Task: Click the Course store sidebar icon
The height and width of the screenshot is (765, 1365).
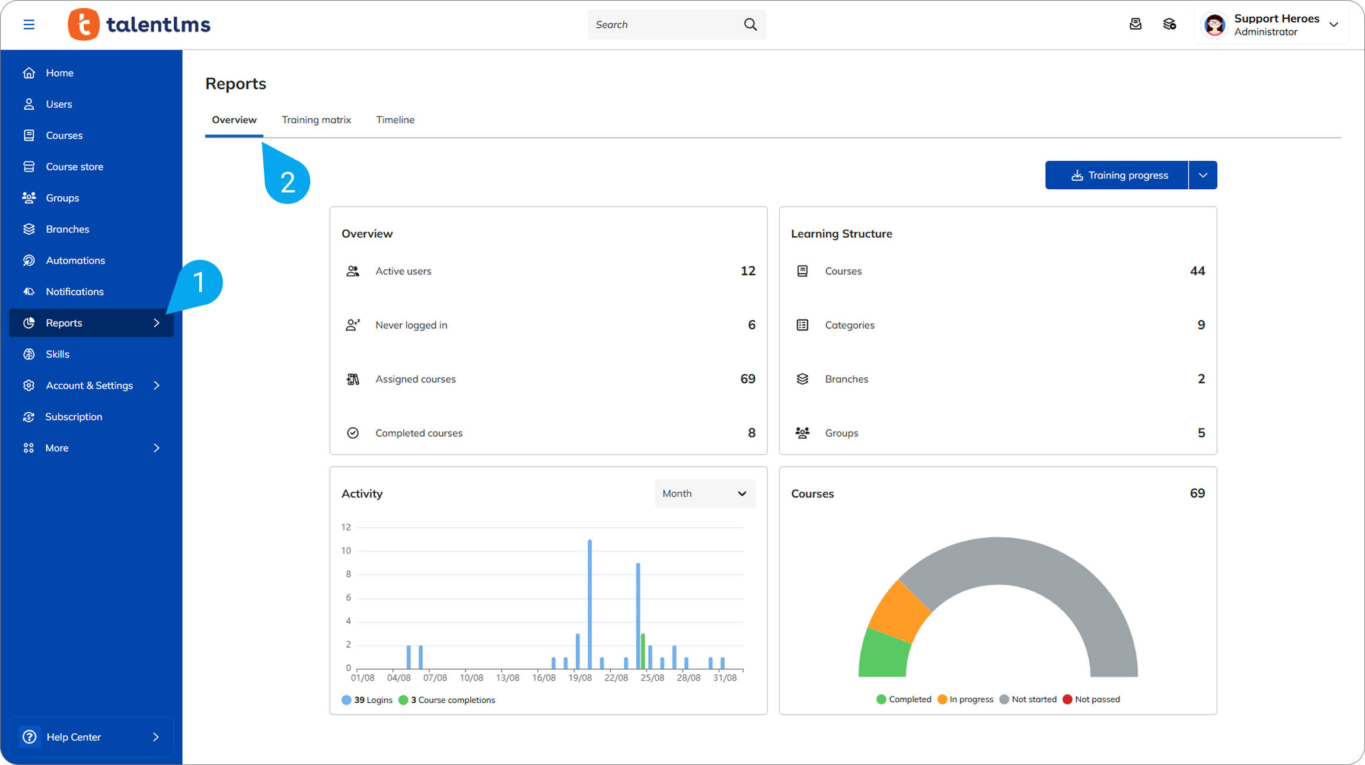Action: [28, 167]
